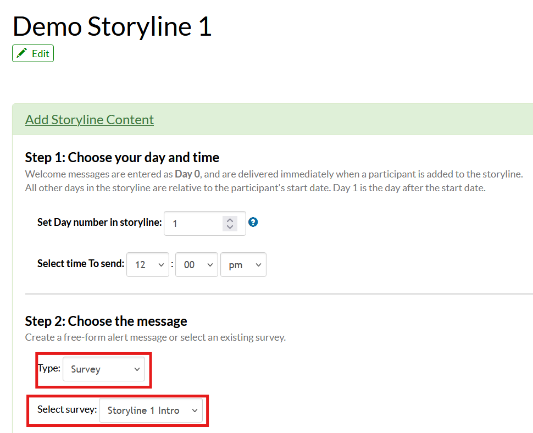The image size is (533, 433).
Task: Increase the day number with the up arrow
Action: 230,220
